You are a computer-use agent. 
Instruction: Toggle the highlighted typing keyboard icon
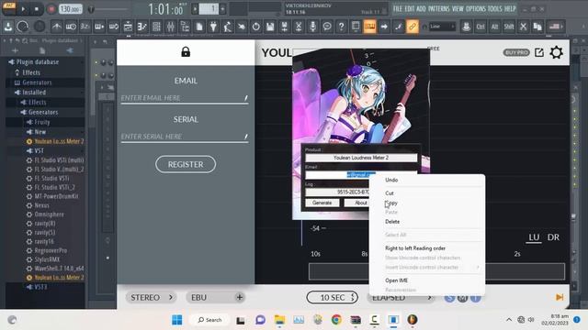click(369, 27)
